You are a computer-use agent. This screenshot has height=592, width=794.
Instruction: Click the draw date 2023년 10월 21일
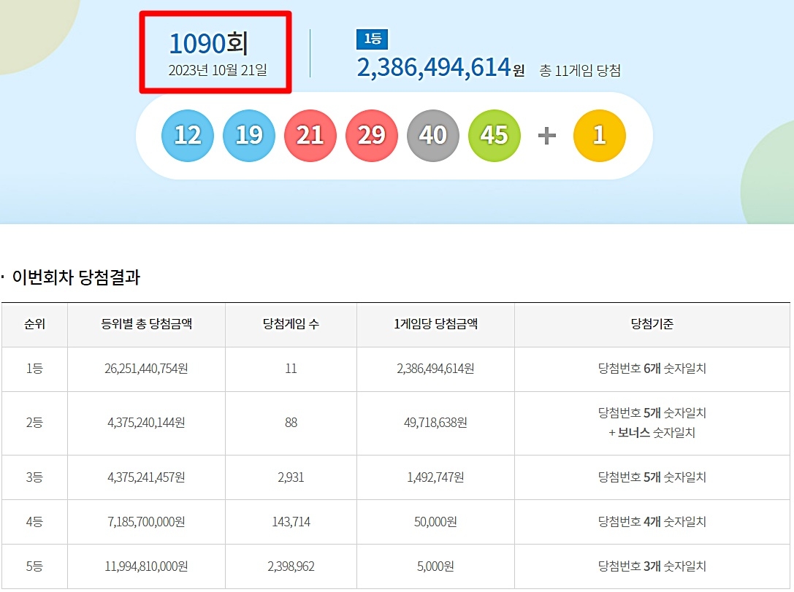tap(218, 71)
